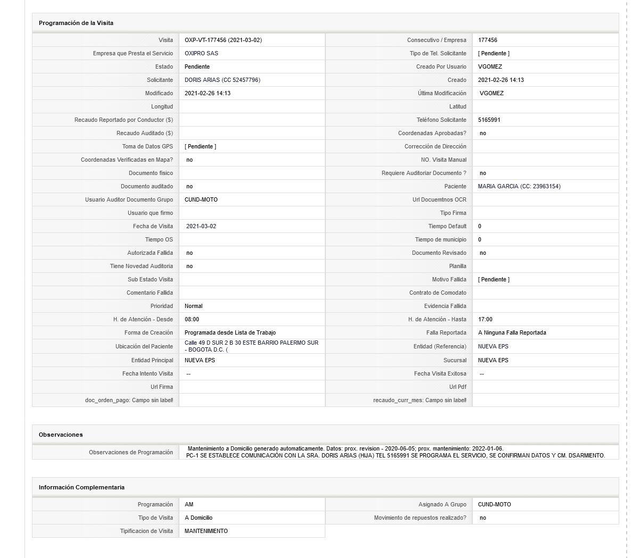The width and height of the screenshot is (632, 558).
Task: Open solicitante link DORIS ARIAS (CC 52457796)
Action: tap(223, 80)
